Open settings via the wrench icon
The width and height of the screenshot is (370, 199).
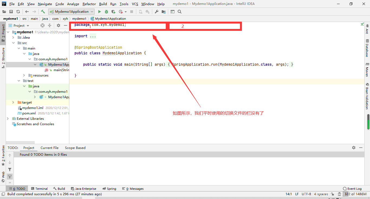[157, 12]
